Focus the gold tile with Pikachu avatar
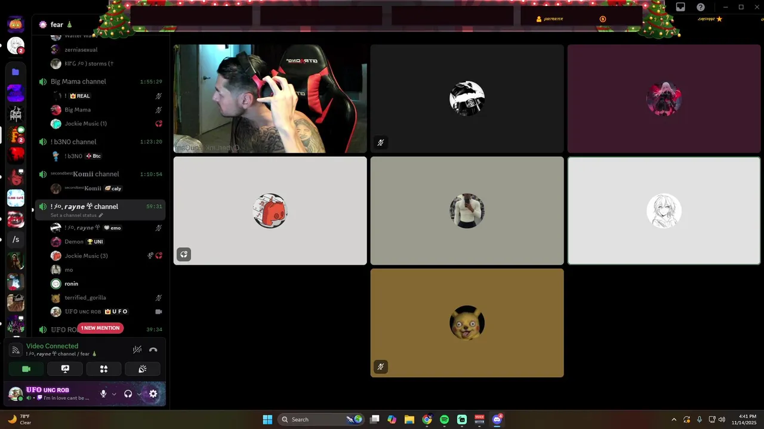This screenshot has height=429, width=764. coord(467,323)
